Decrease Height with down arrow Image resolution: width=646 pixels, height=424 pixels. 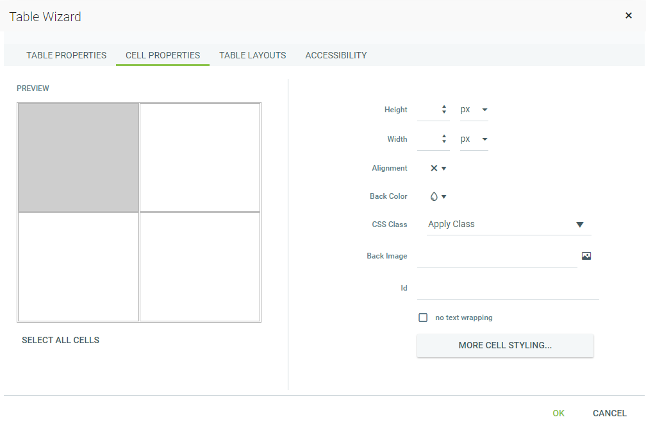click(x=444, y=112)
